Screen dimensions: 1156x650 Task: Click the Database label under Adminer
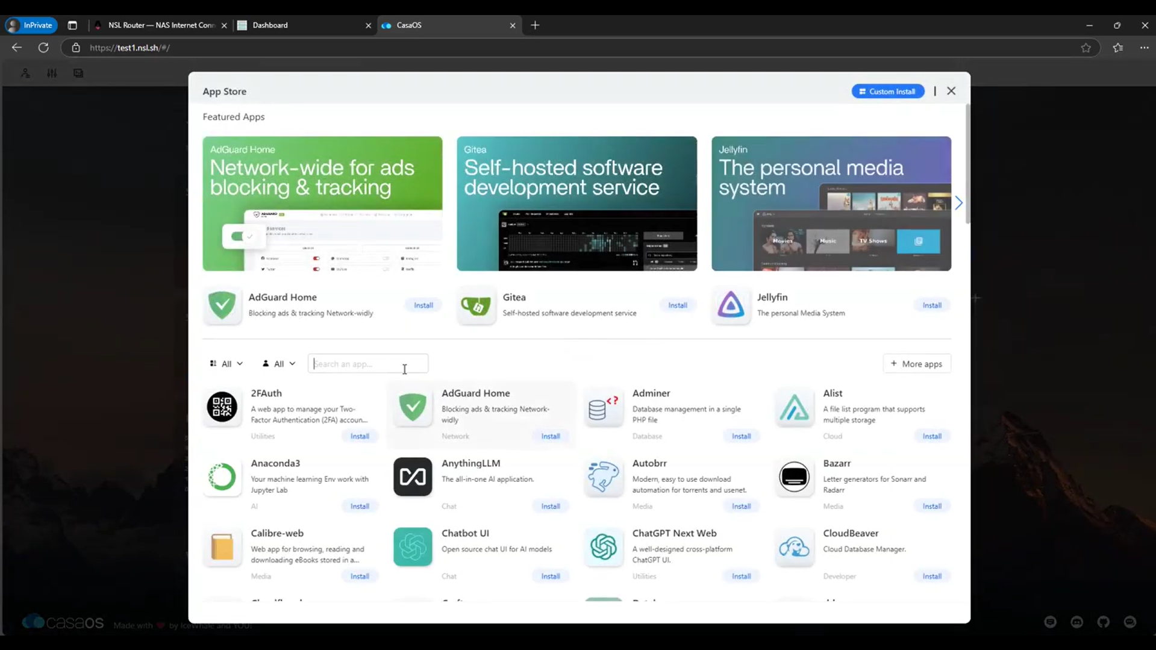pyautogui.click(x=647, y=436)
